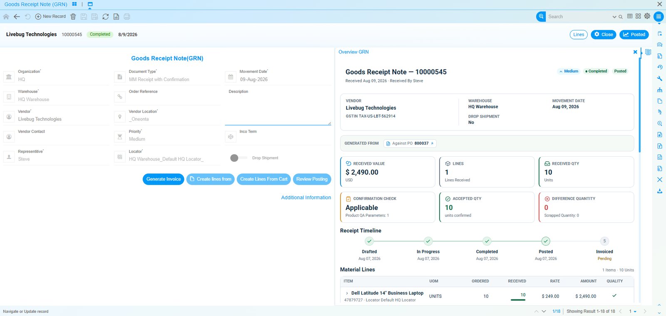
Task: Click the Posted action button
Action: coord(634,35)
